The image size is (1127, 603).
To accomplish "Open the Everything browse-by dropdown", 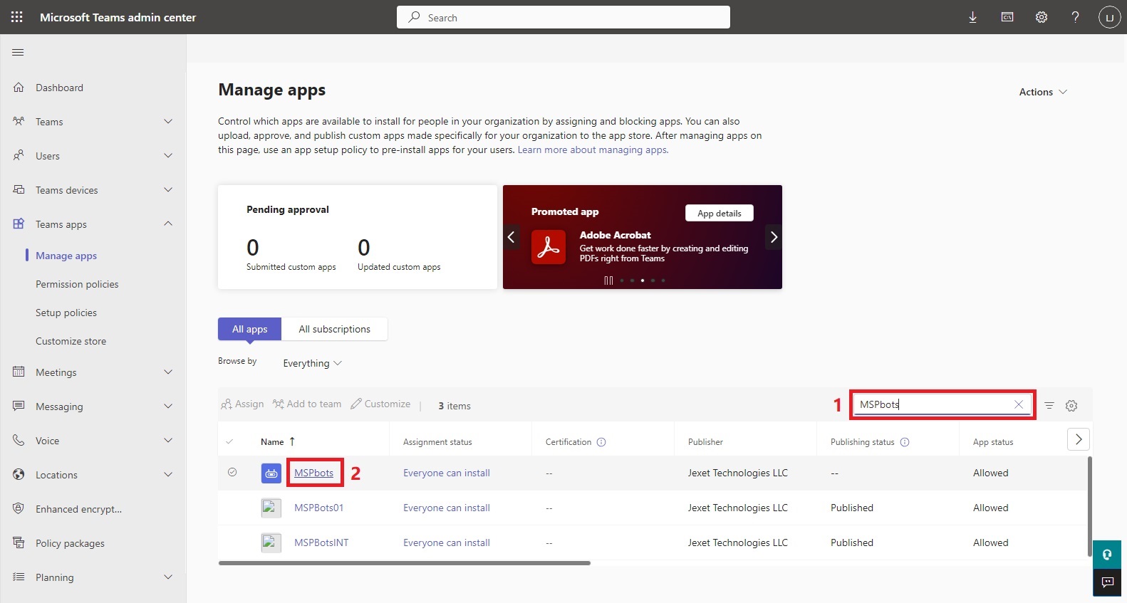I will tap(312, 363).
